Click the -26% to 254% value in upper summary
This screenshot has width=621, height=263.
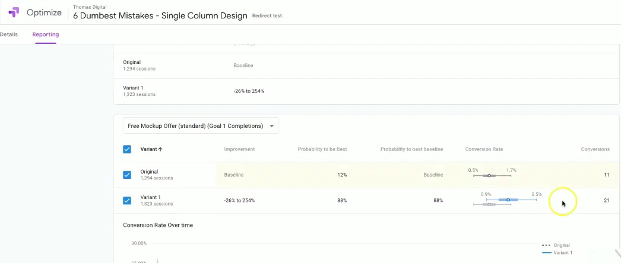pyautogui.click(x=249, y=91)
